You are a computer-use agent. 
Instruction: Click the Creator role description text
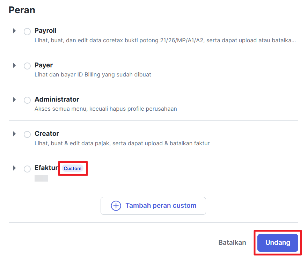coord(122,143)
